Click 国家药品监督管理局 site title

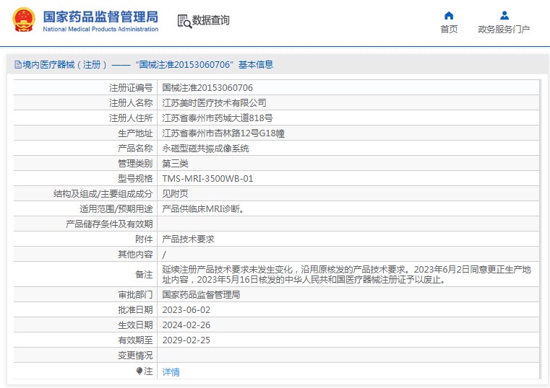[x=100, y=17]
